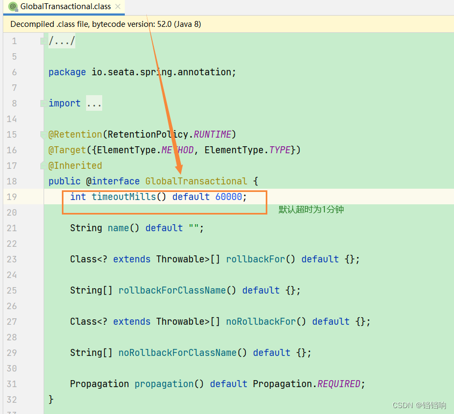The width and height of the screenshot is (454, 414).
Task: Click the folded '...' after import
Action: tap(94, 103)
